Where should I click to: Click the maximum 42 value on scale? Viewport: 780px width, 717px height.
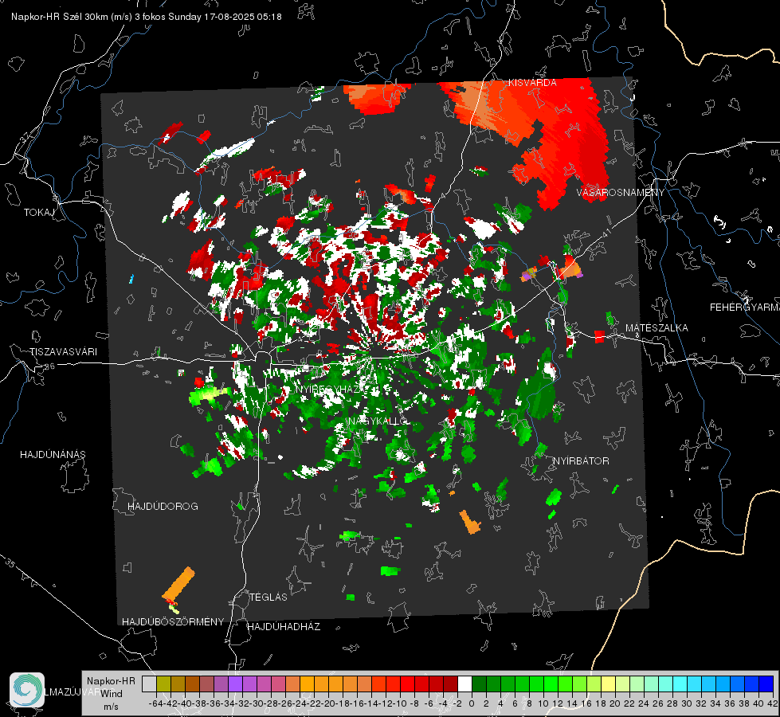772,703
